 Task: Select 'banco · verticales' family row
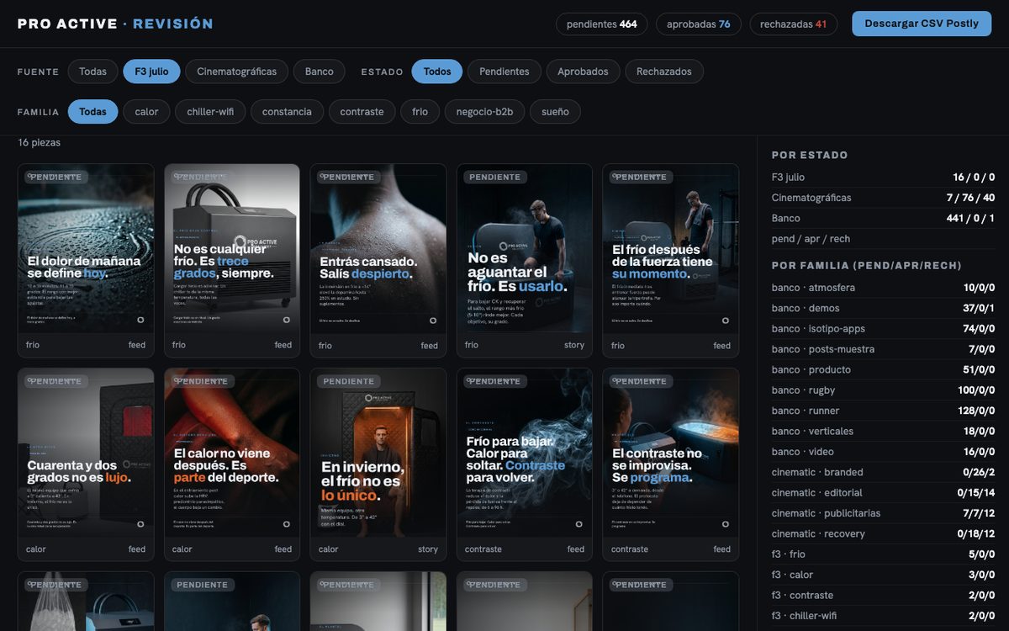pyautogui.click(x=883, y=431)
